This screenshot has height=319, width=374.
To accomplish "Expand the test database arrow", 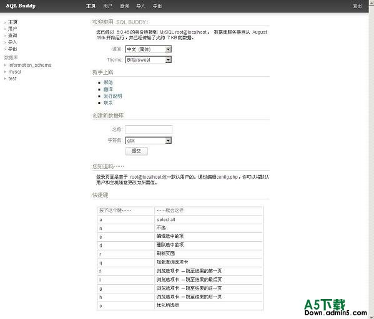I will [x=5, y=79].
